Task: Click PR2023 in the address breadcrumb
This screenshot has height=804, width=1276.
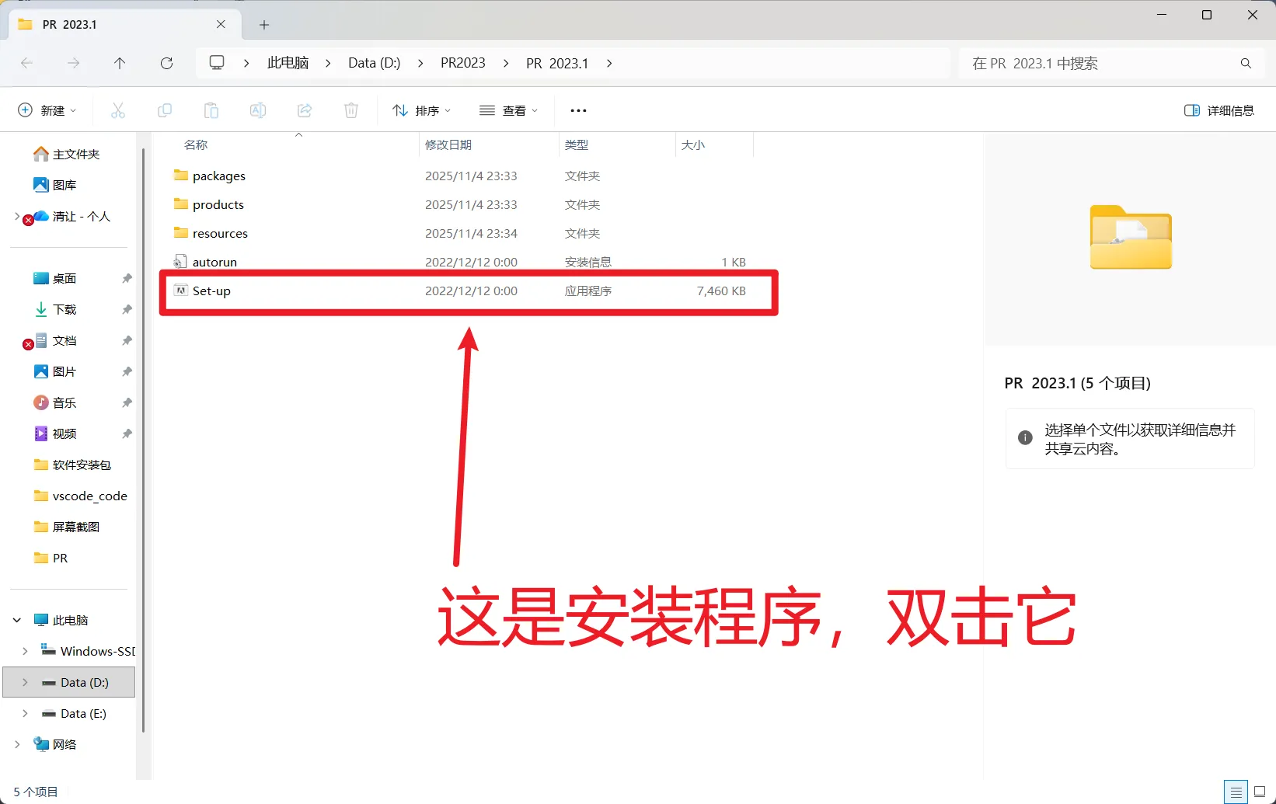Action: click(x=463, y=63)
